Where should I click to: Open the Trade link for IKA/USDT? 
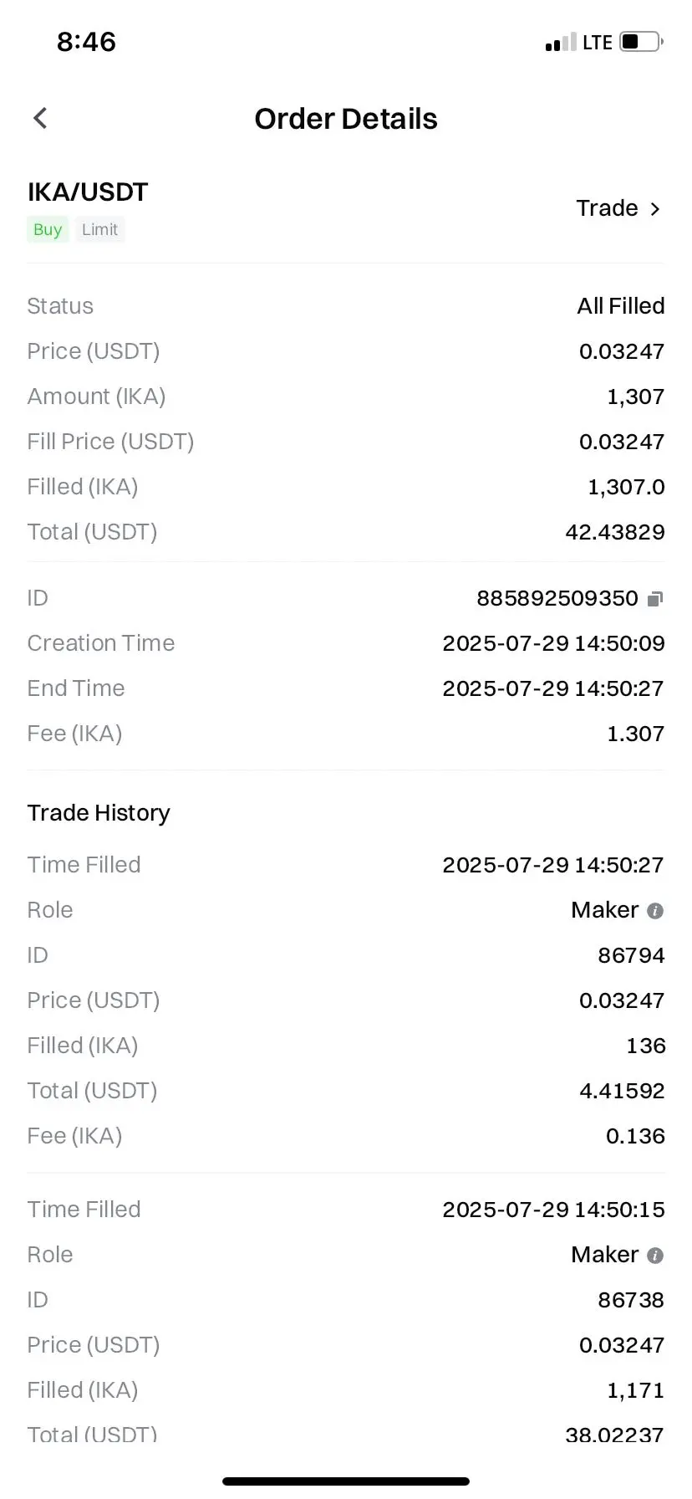[618, 208]
